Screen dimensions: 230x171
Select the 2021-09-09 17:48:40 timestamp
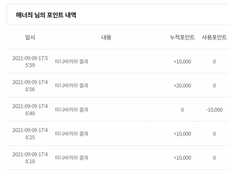[x=30, y=110]
